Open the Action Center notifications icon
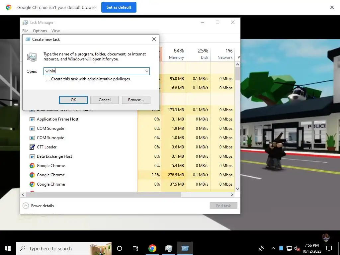 (329, 248)
